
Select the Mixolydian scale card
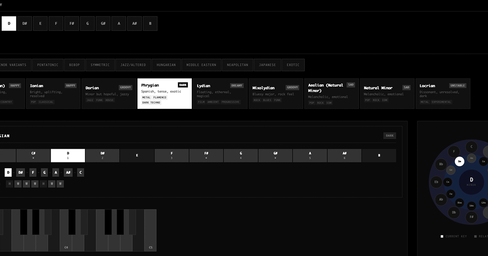[276, 93]
